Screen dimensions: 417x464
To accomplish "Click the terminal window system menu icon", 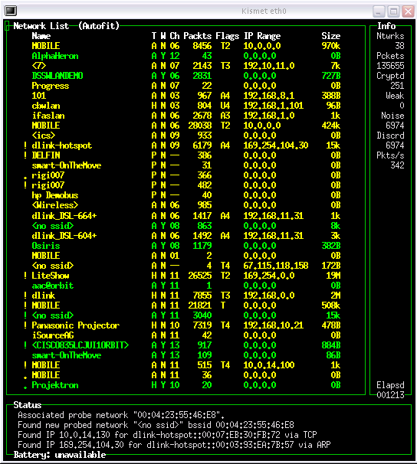I will pyautogui.click(x=11, y=11).
